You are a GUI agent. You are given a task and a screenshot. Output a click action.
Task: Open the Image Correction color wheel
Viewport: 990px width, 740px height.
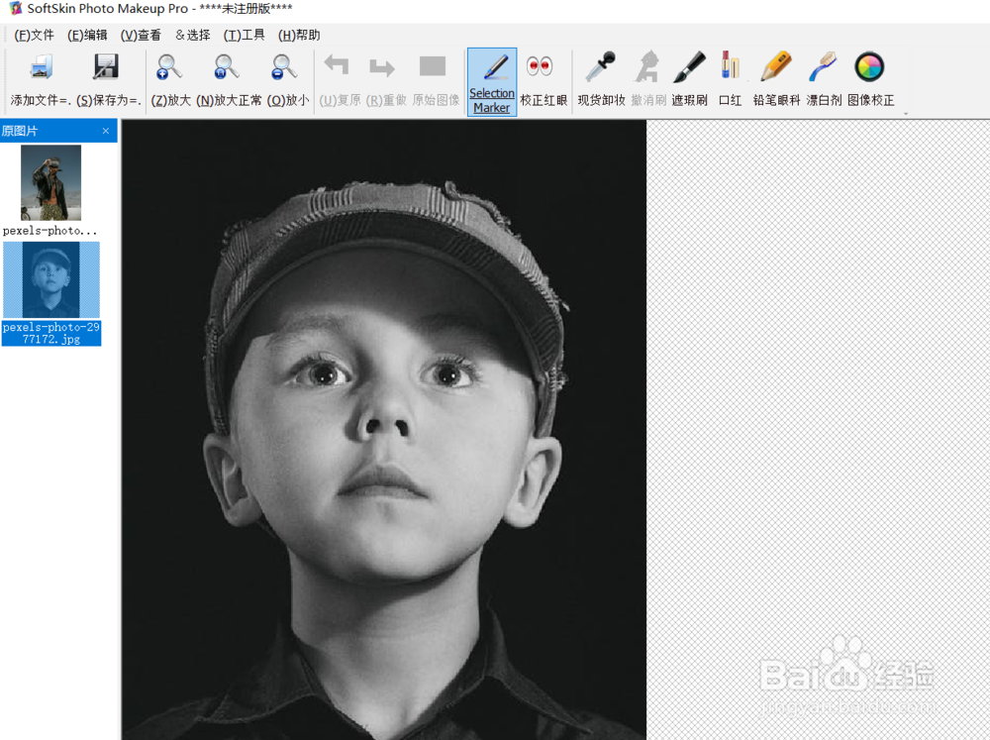click(x=869, y=67)
